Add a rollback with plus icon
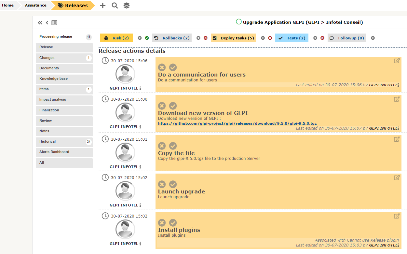This screenshot has width=407, height=254. (x=198, y=38)
